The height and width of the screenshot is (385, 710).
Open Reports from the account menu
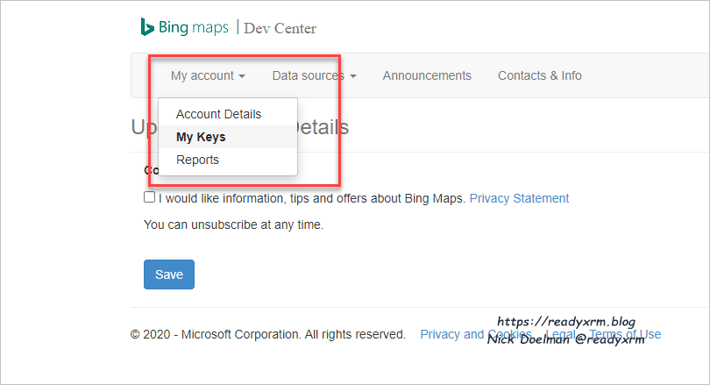(197, 160)
